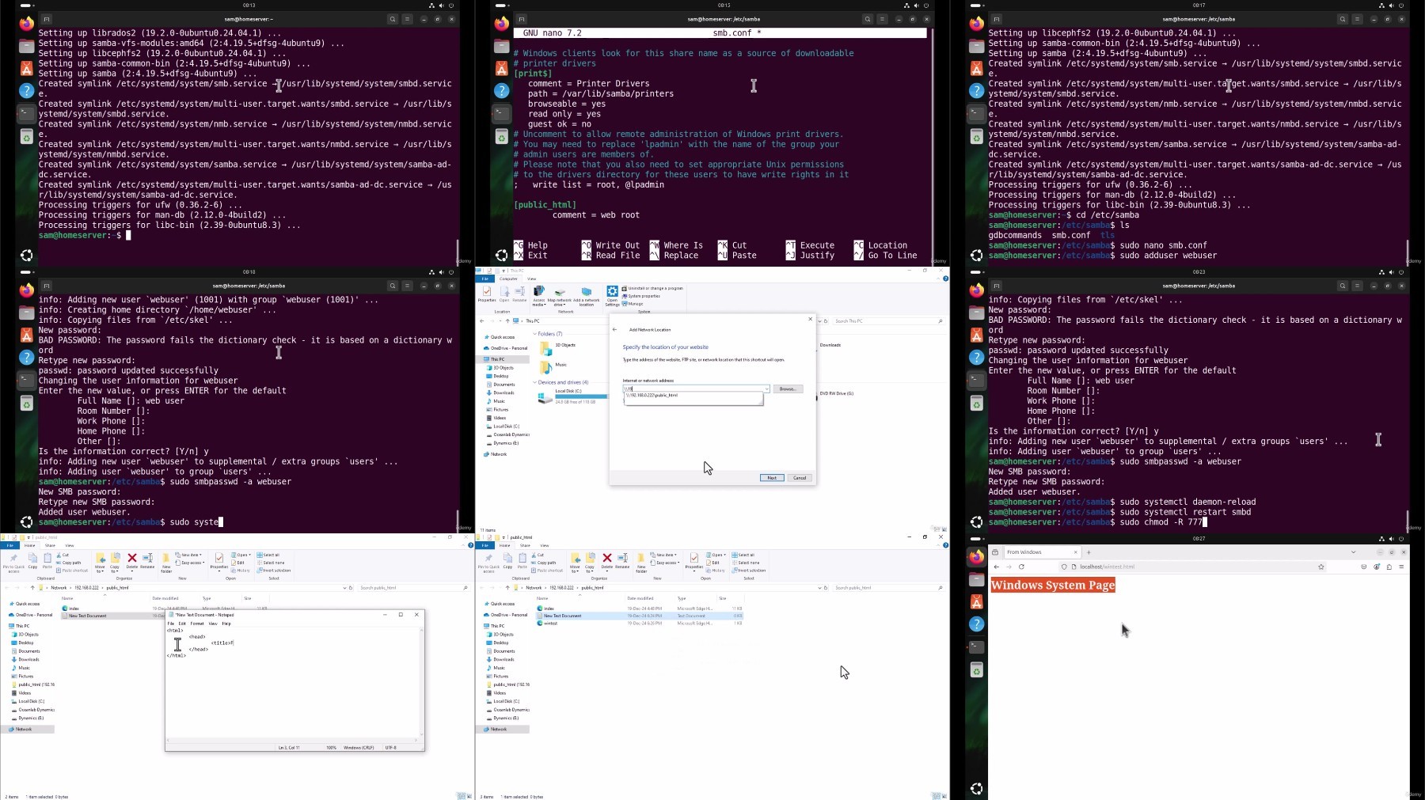Collapse the Devices and drives (4) group
This screenshot has height=800, width=1425.
534,382
